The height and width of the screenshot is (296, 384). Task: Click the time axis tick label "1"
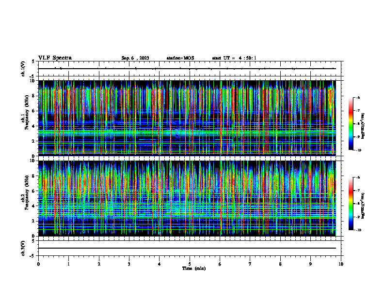pyautogui.click(x=68, y=264)
